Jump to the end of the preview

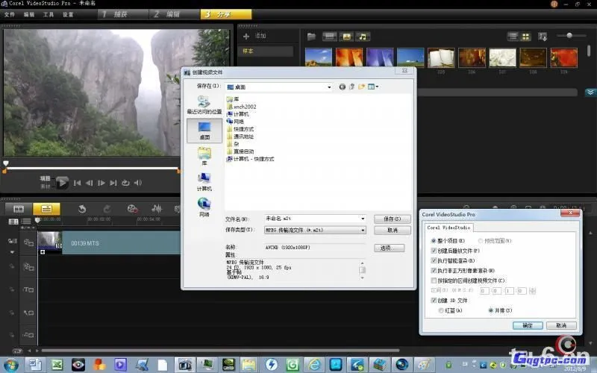pyautogui.click(x=113, y=183)
